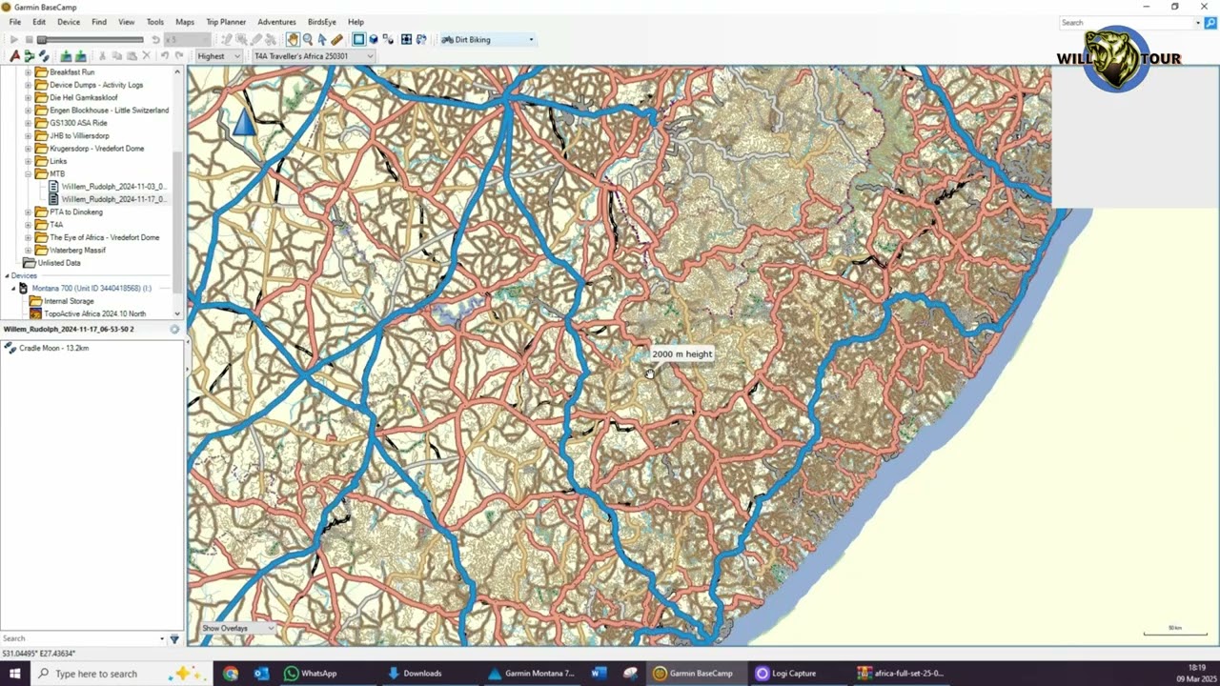Expand the Breakfast Run folder
Image resolution: width=1220 pixels, height=686 pixels.
tap(29, 72)
